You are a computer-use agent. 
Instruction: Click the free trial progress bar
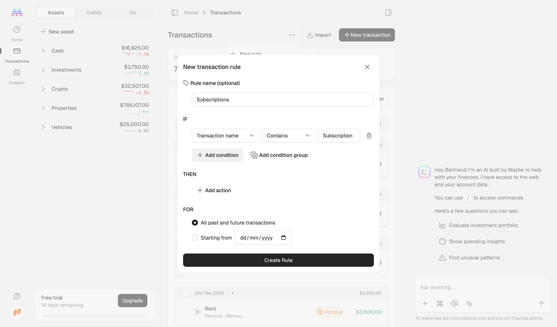(94, 316)
